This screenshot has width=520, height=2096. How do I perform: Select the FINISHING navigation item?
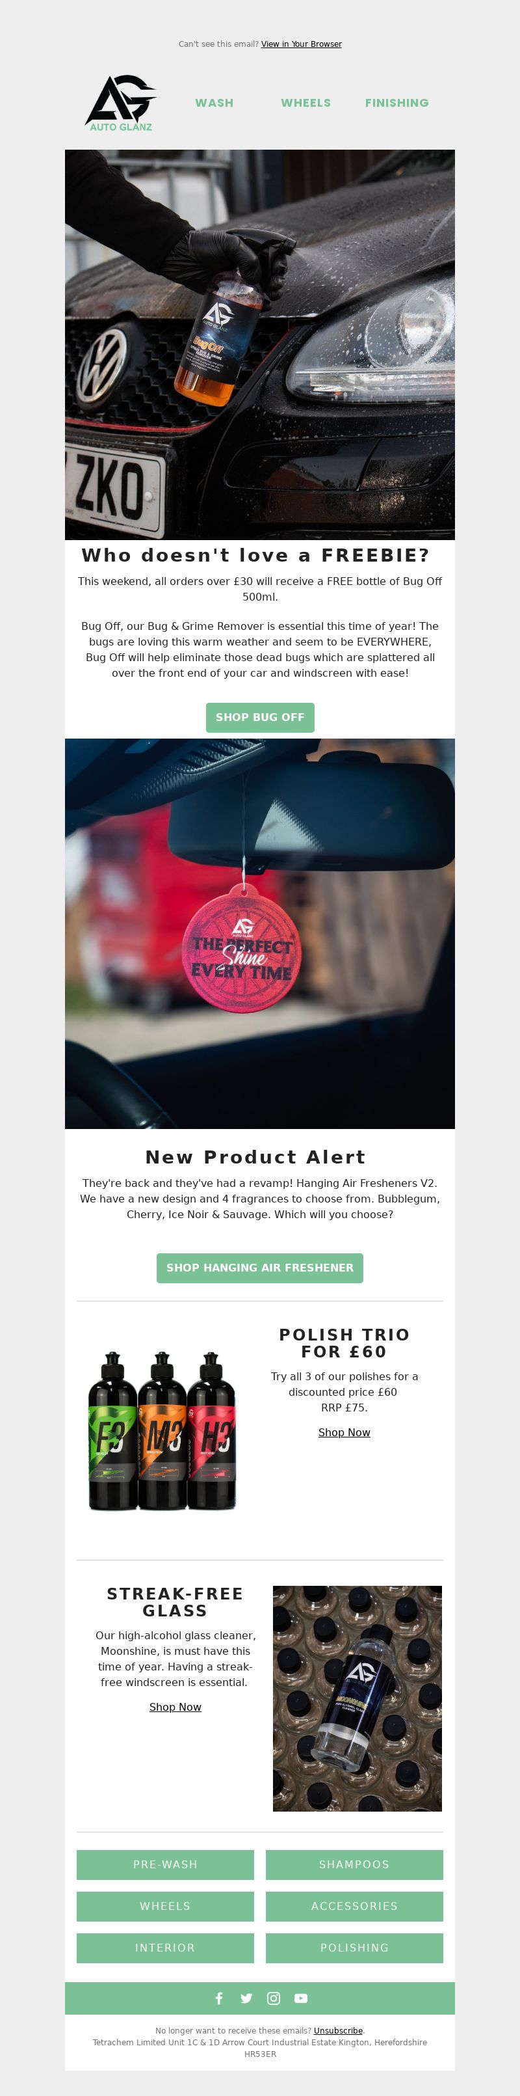(396, 103)
